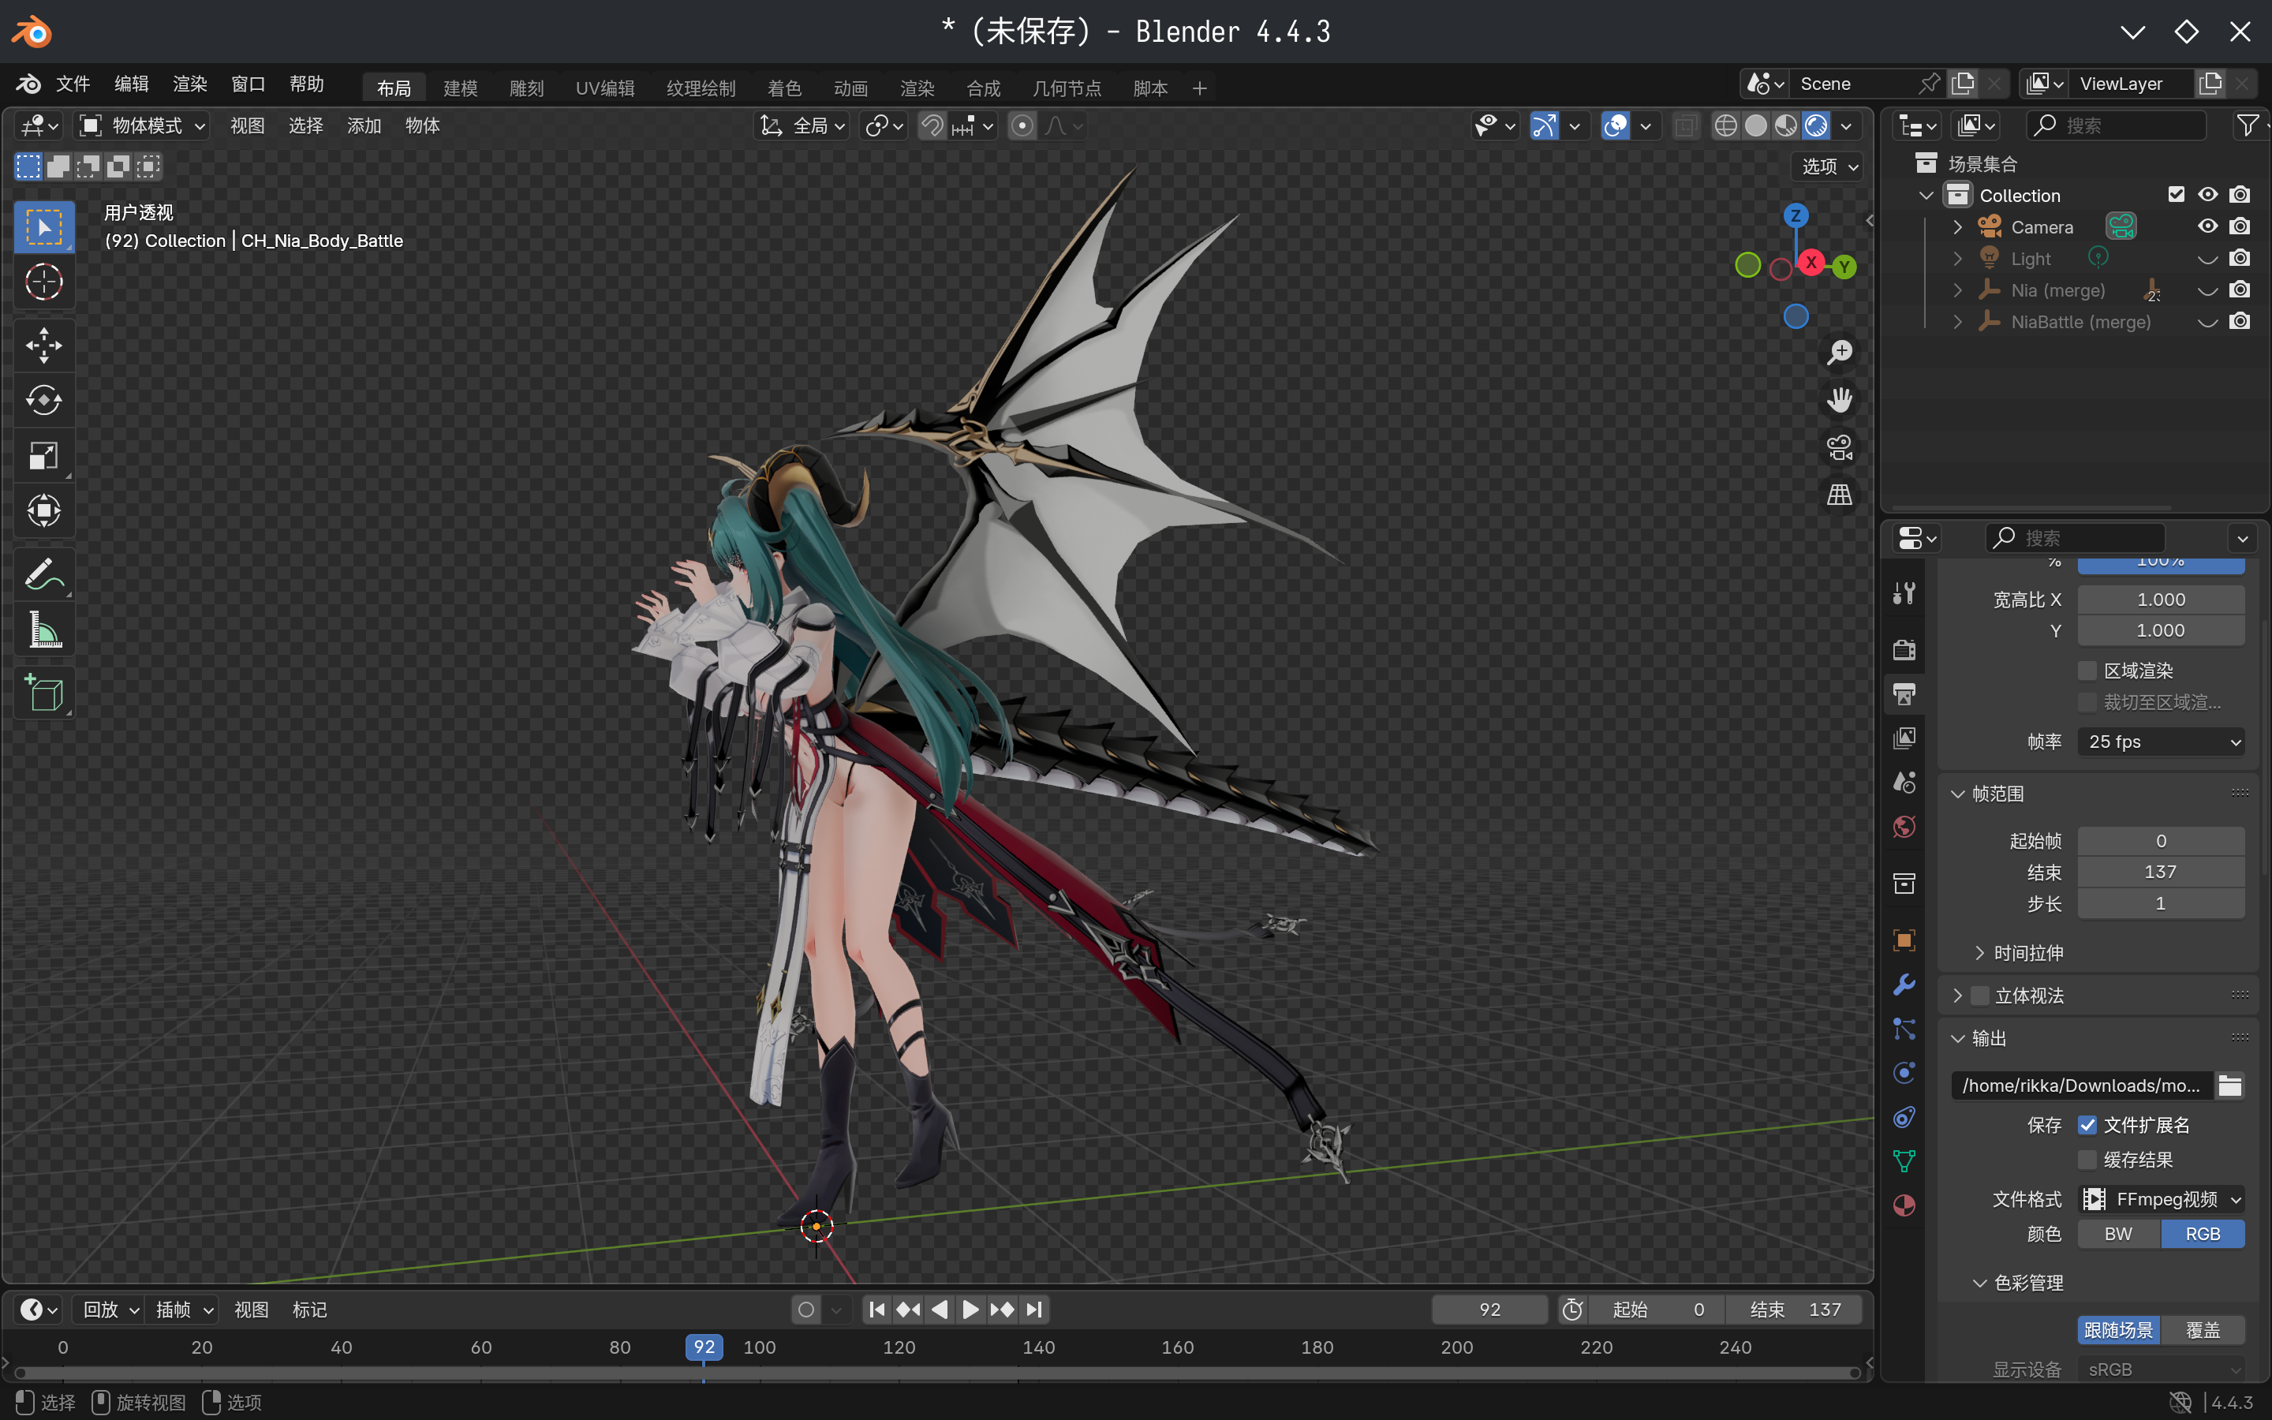Toggle Camera visibility eye in outliner
Image resolution: width=2272 pixels, height=1420 pixels.
point(2207,226)
